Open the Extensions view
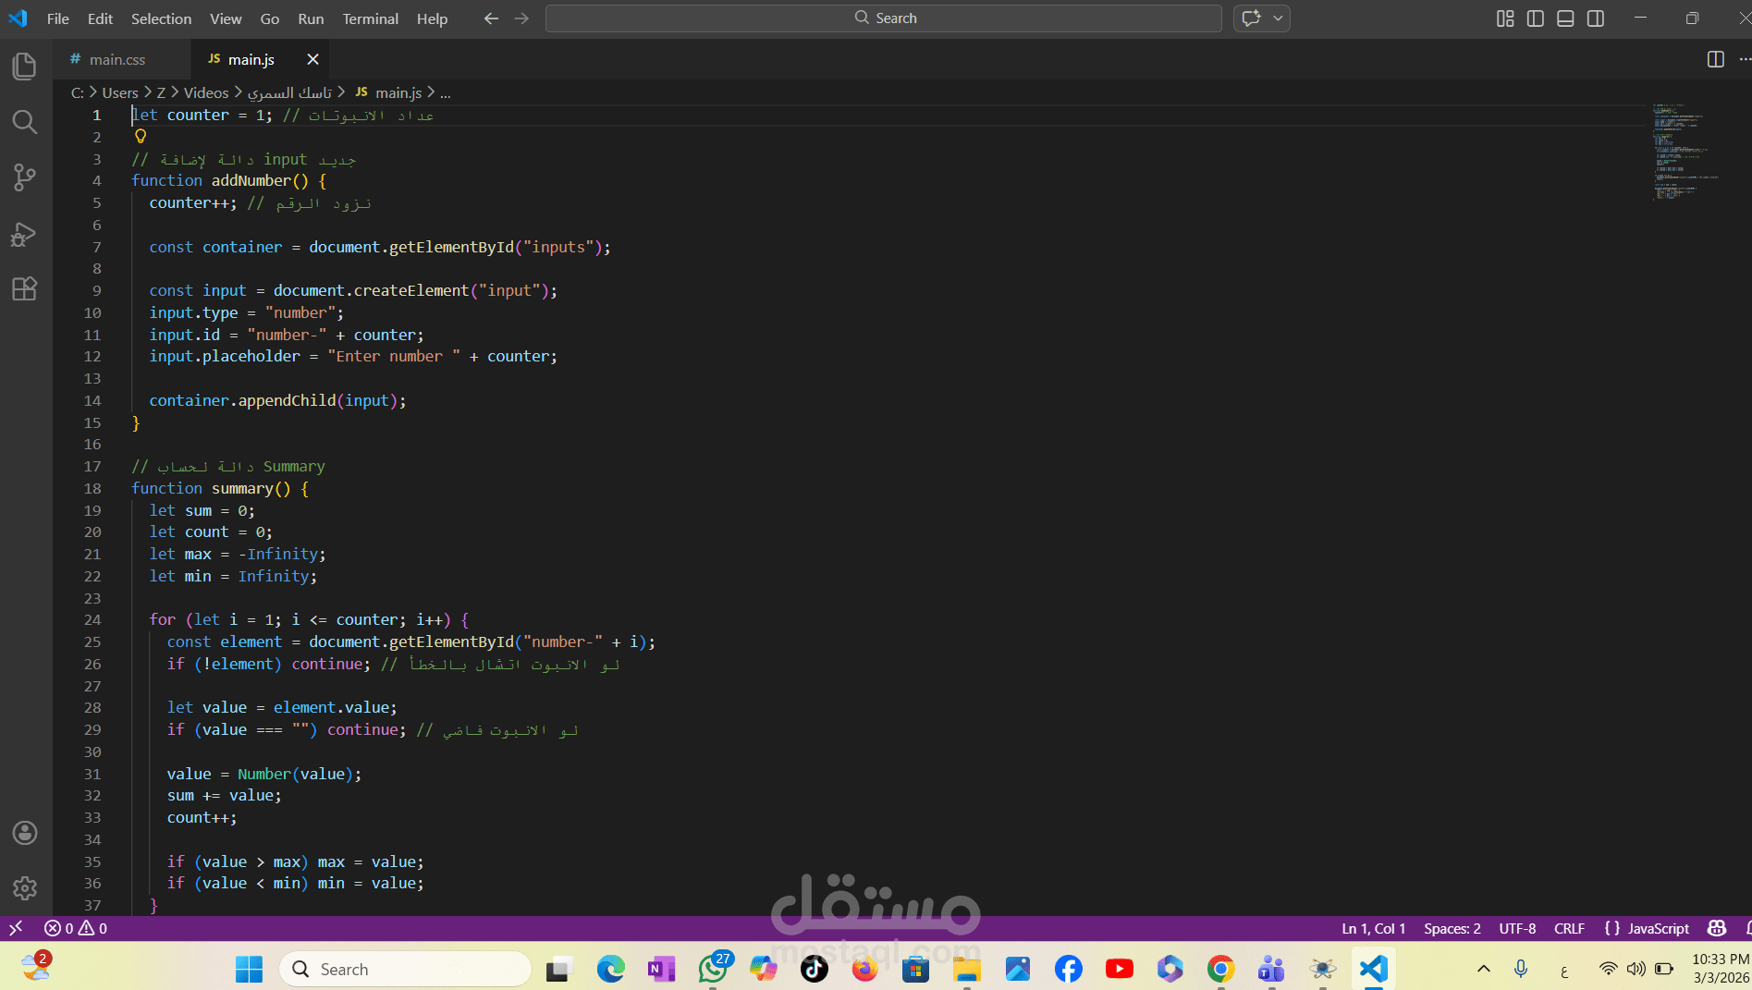The height and width of the screenshot is (990, 1752). click(25, 288)
